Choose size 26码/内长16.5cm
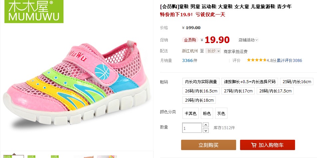This screenshot has height=158, width=317. (201, 91)
